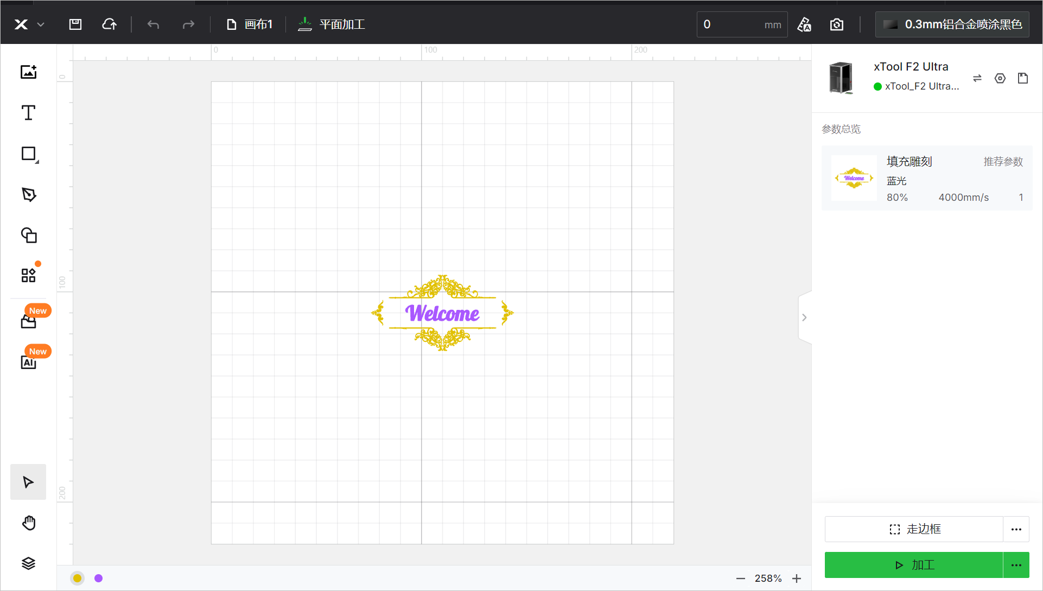Click the camera capture icon
This screenshot has height=591, width=1043.
tap(837, 24)
